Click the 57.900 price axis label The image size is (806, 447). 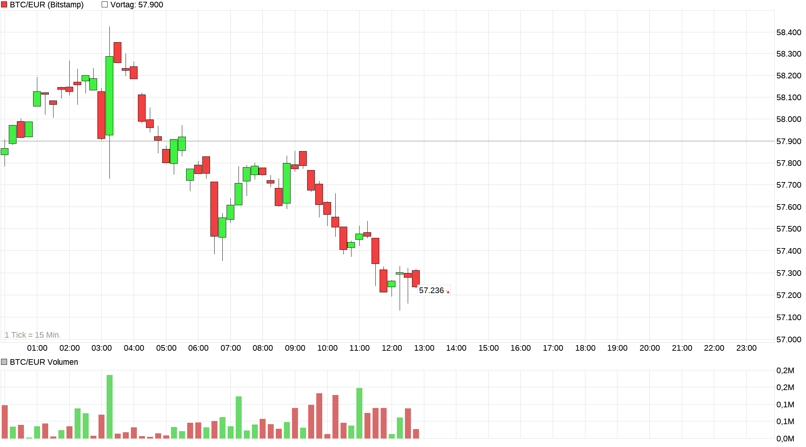pos(788,141)
